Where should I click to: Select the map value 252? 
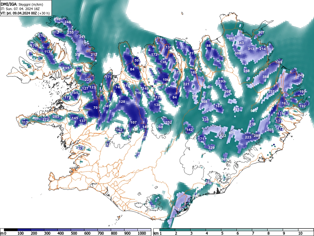pyautogui.click(x=169, y=122)
